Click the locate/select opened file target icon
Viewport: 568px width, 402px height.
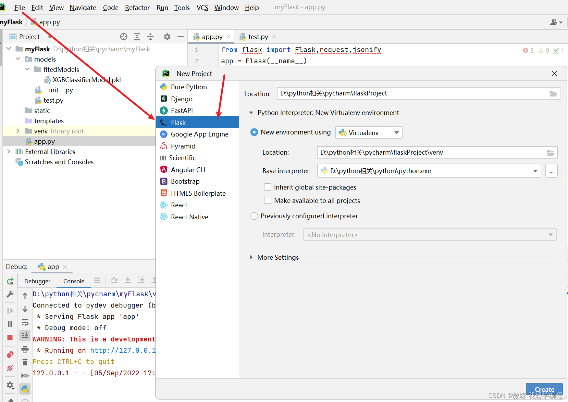(124, 37)
